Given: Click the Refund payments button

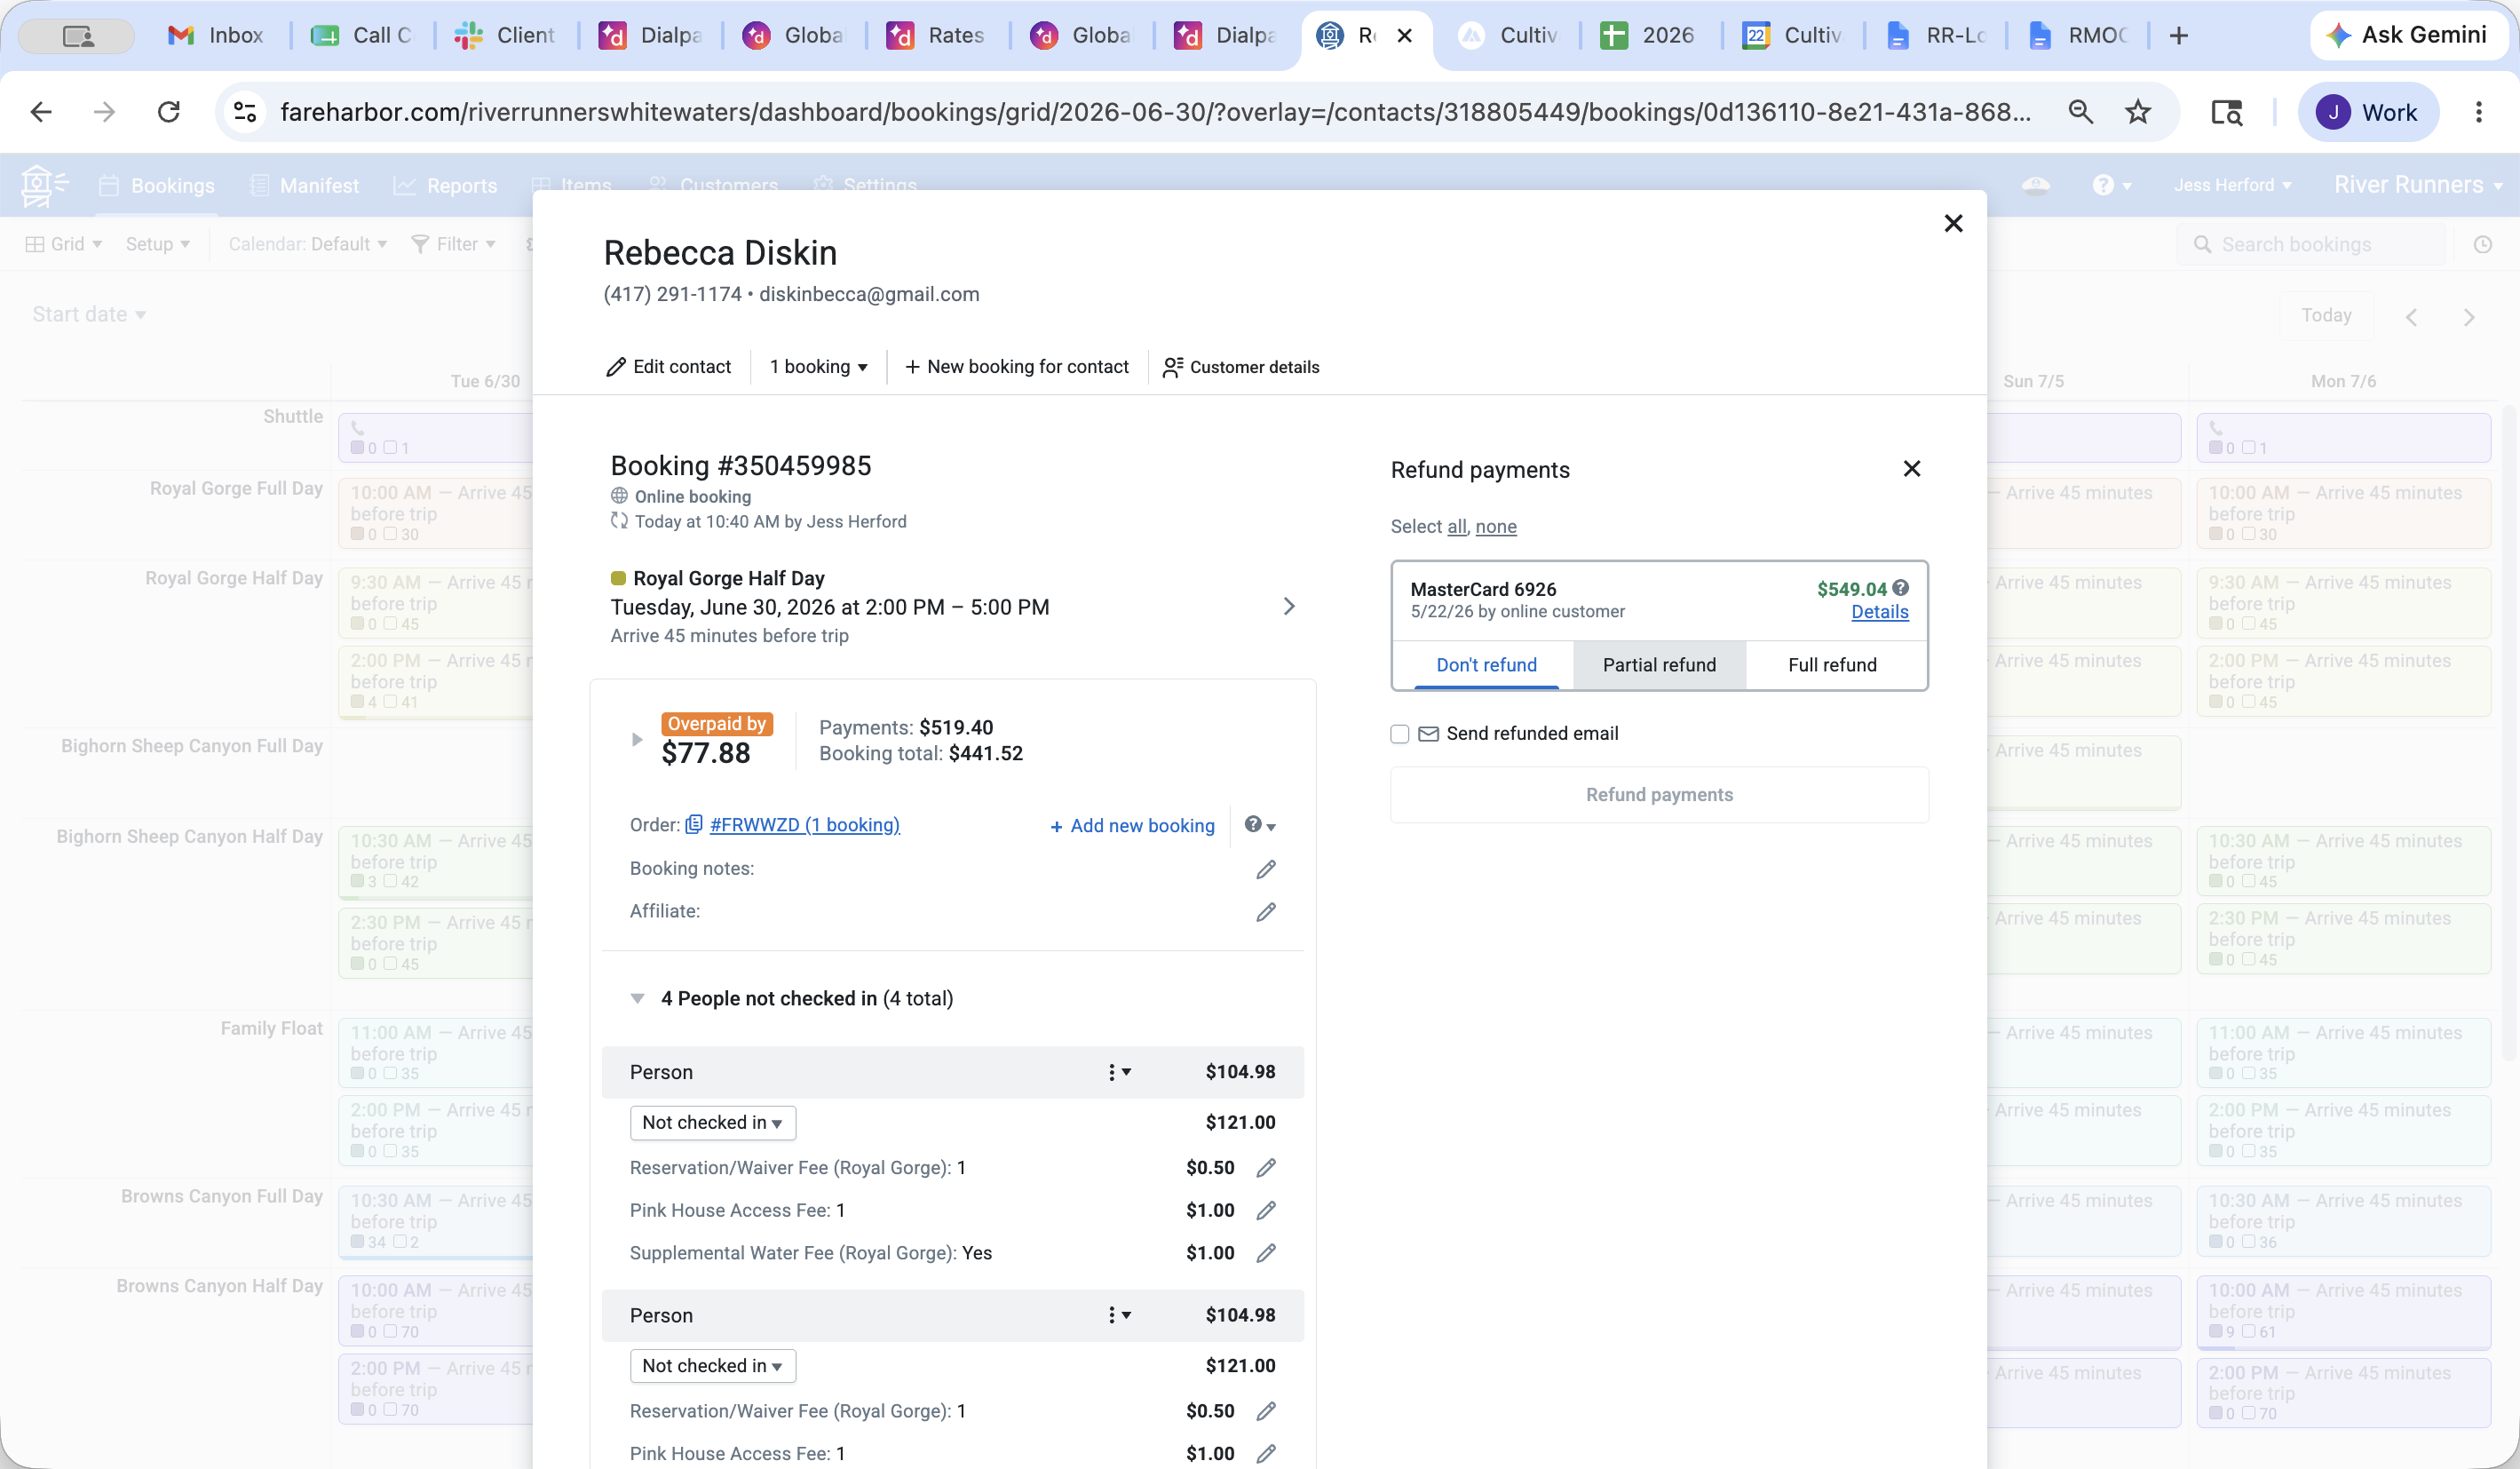Looking at the screenshot, I should (1659, 795).
